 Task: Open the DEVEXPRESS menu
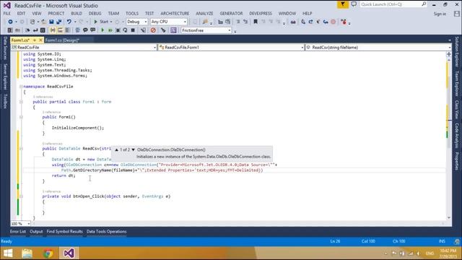pyautogui.click(x=261, y=14)
